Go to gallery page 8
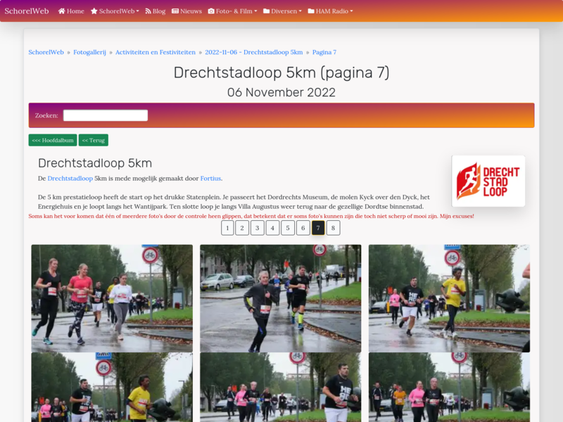Screen dimensions: 563x422 click(x=333, y=228)
